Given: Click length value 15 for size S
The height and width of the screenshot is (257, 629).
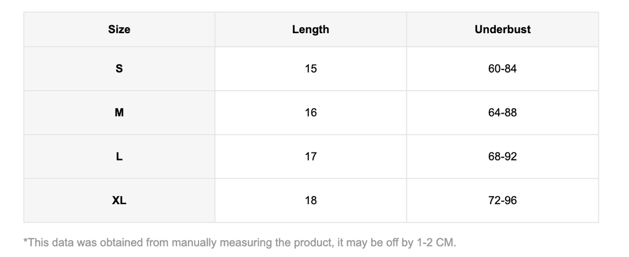Looking at the screenshot, I should tap(310, 69).
